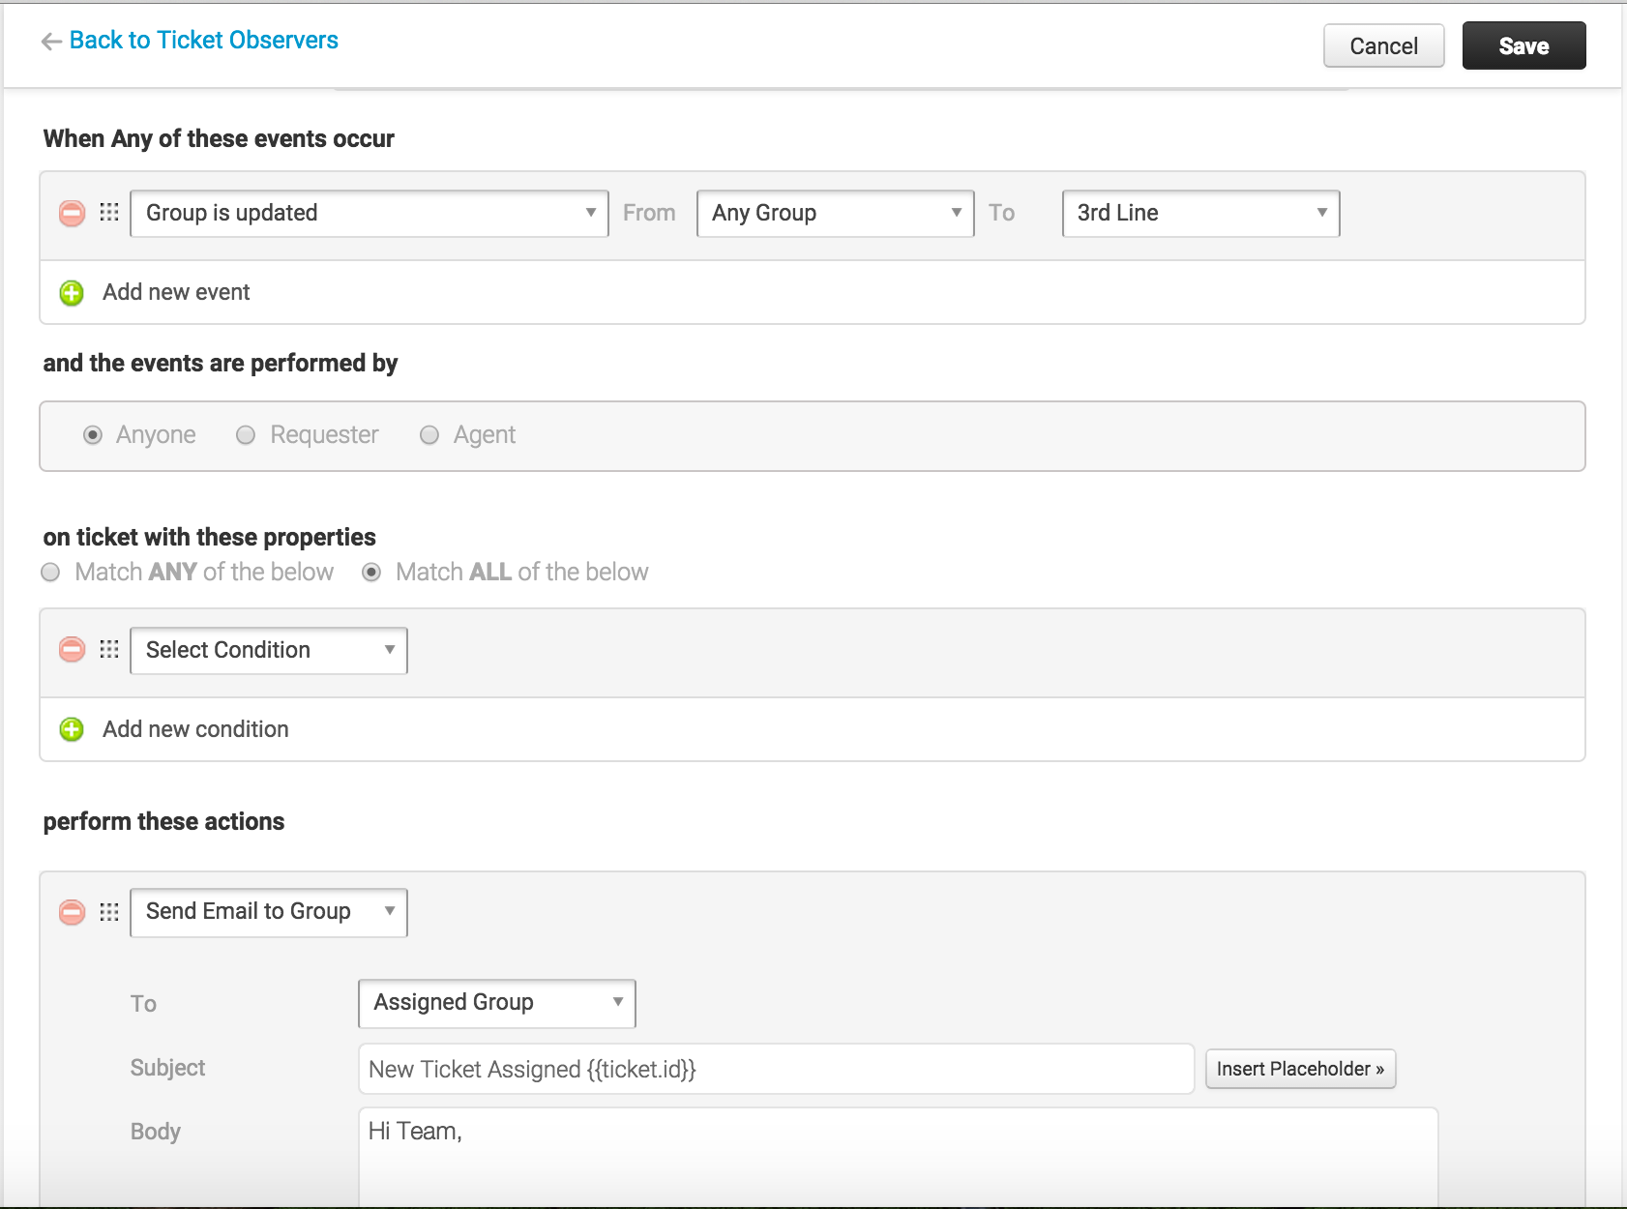This screenshot has width=1627, height=1209.
Task: Click the green Add new event plus icon
Action: coord(72,293)
